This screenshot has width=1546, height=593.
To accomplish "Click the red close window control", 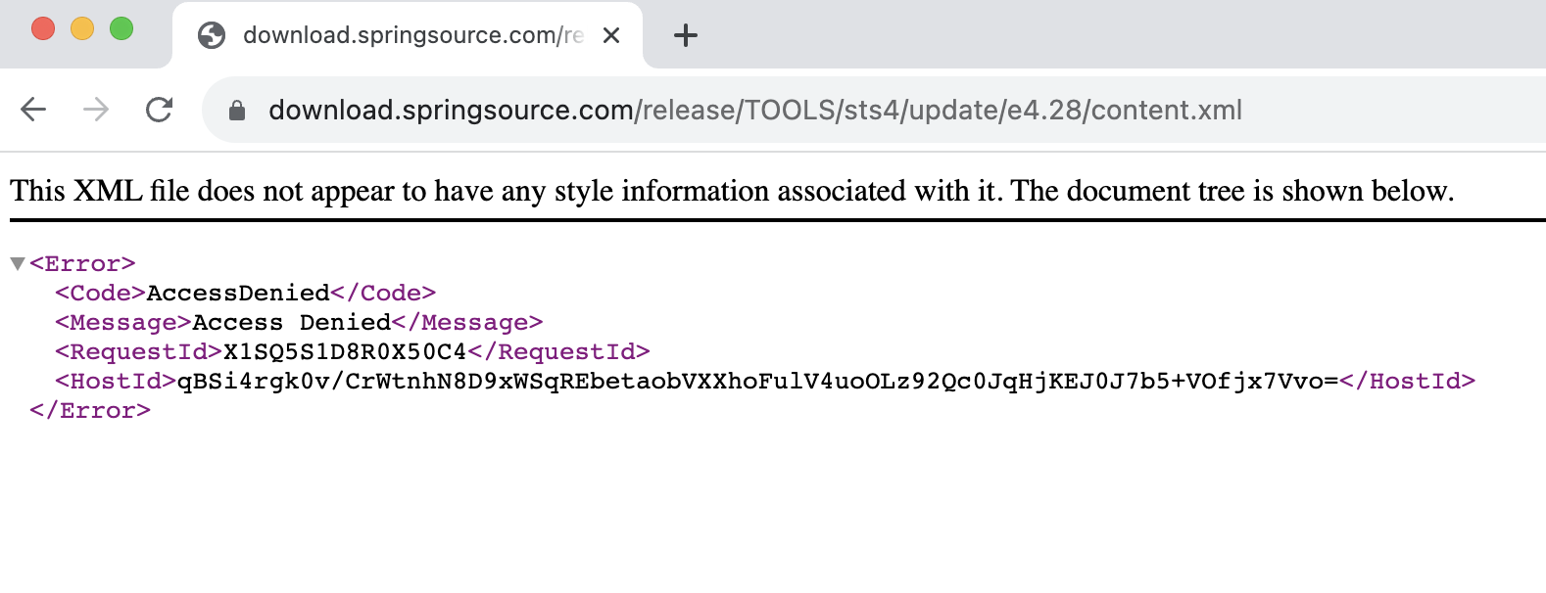I will point(41,29).
